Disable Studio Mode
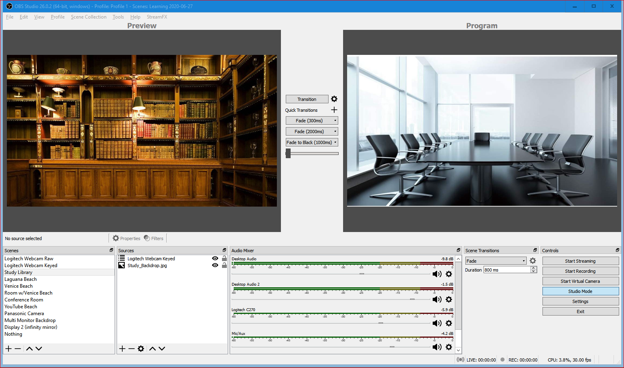 (580, 291)
